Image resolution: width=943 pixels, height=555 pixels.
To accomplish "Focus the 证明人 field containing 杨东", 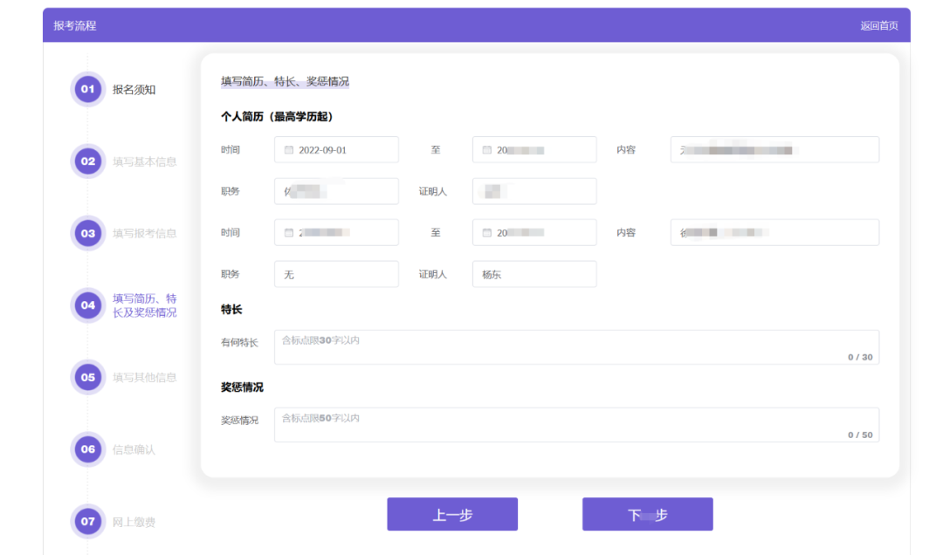I will [x=534, y=274].
